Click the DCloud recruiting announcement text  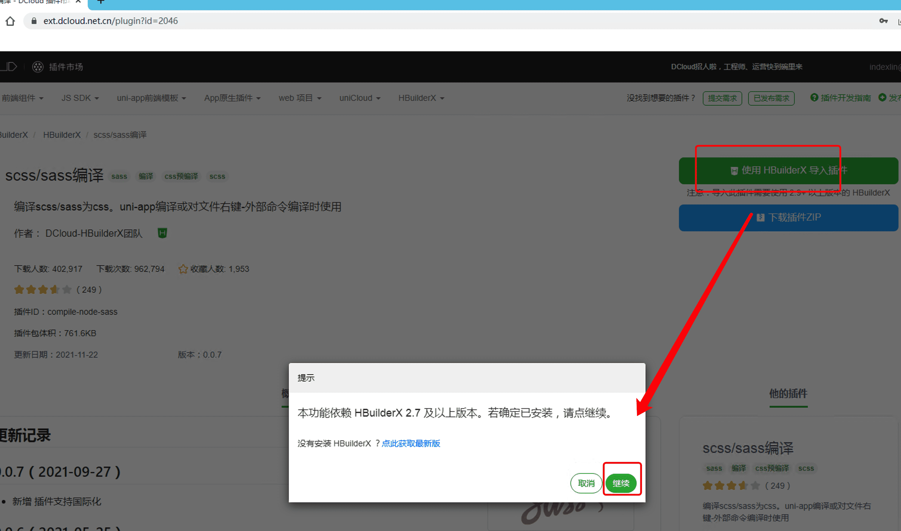click(736, 67)
